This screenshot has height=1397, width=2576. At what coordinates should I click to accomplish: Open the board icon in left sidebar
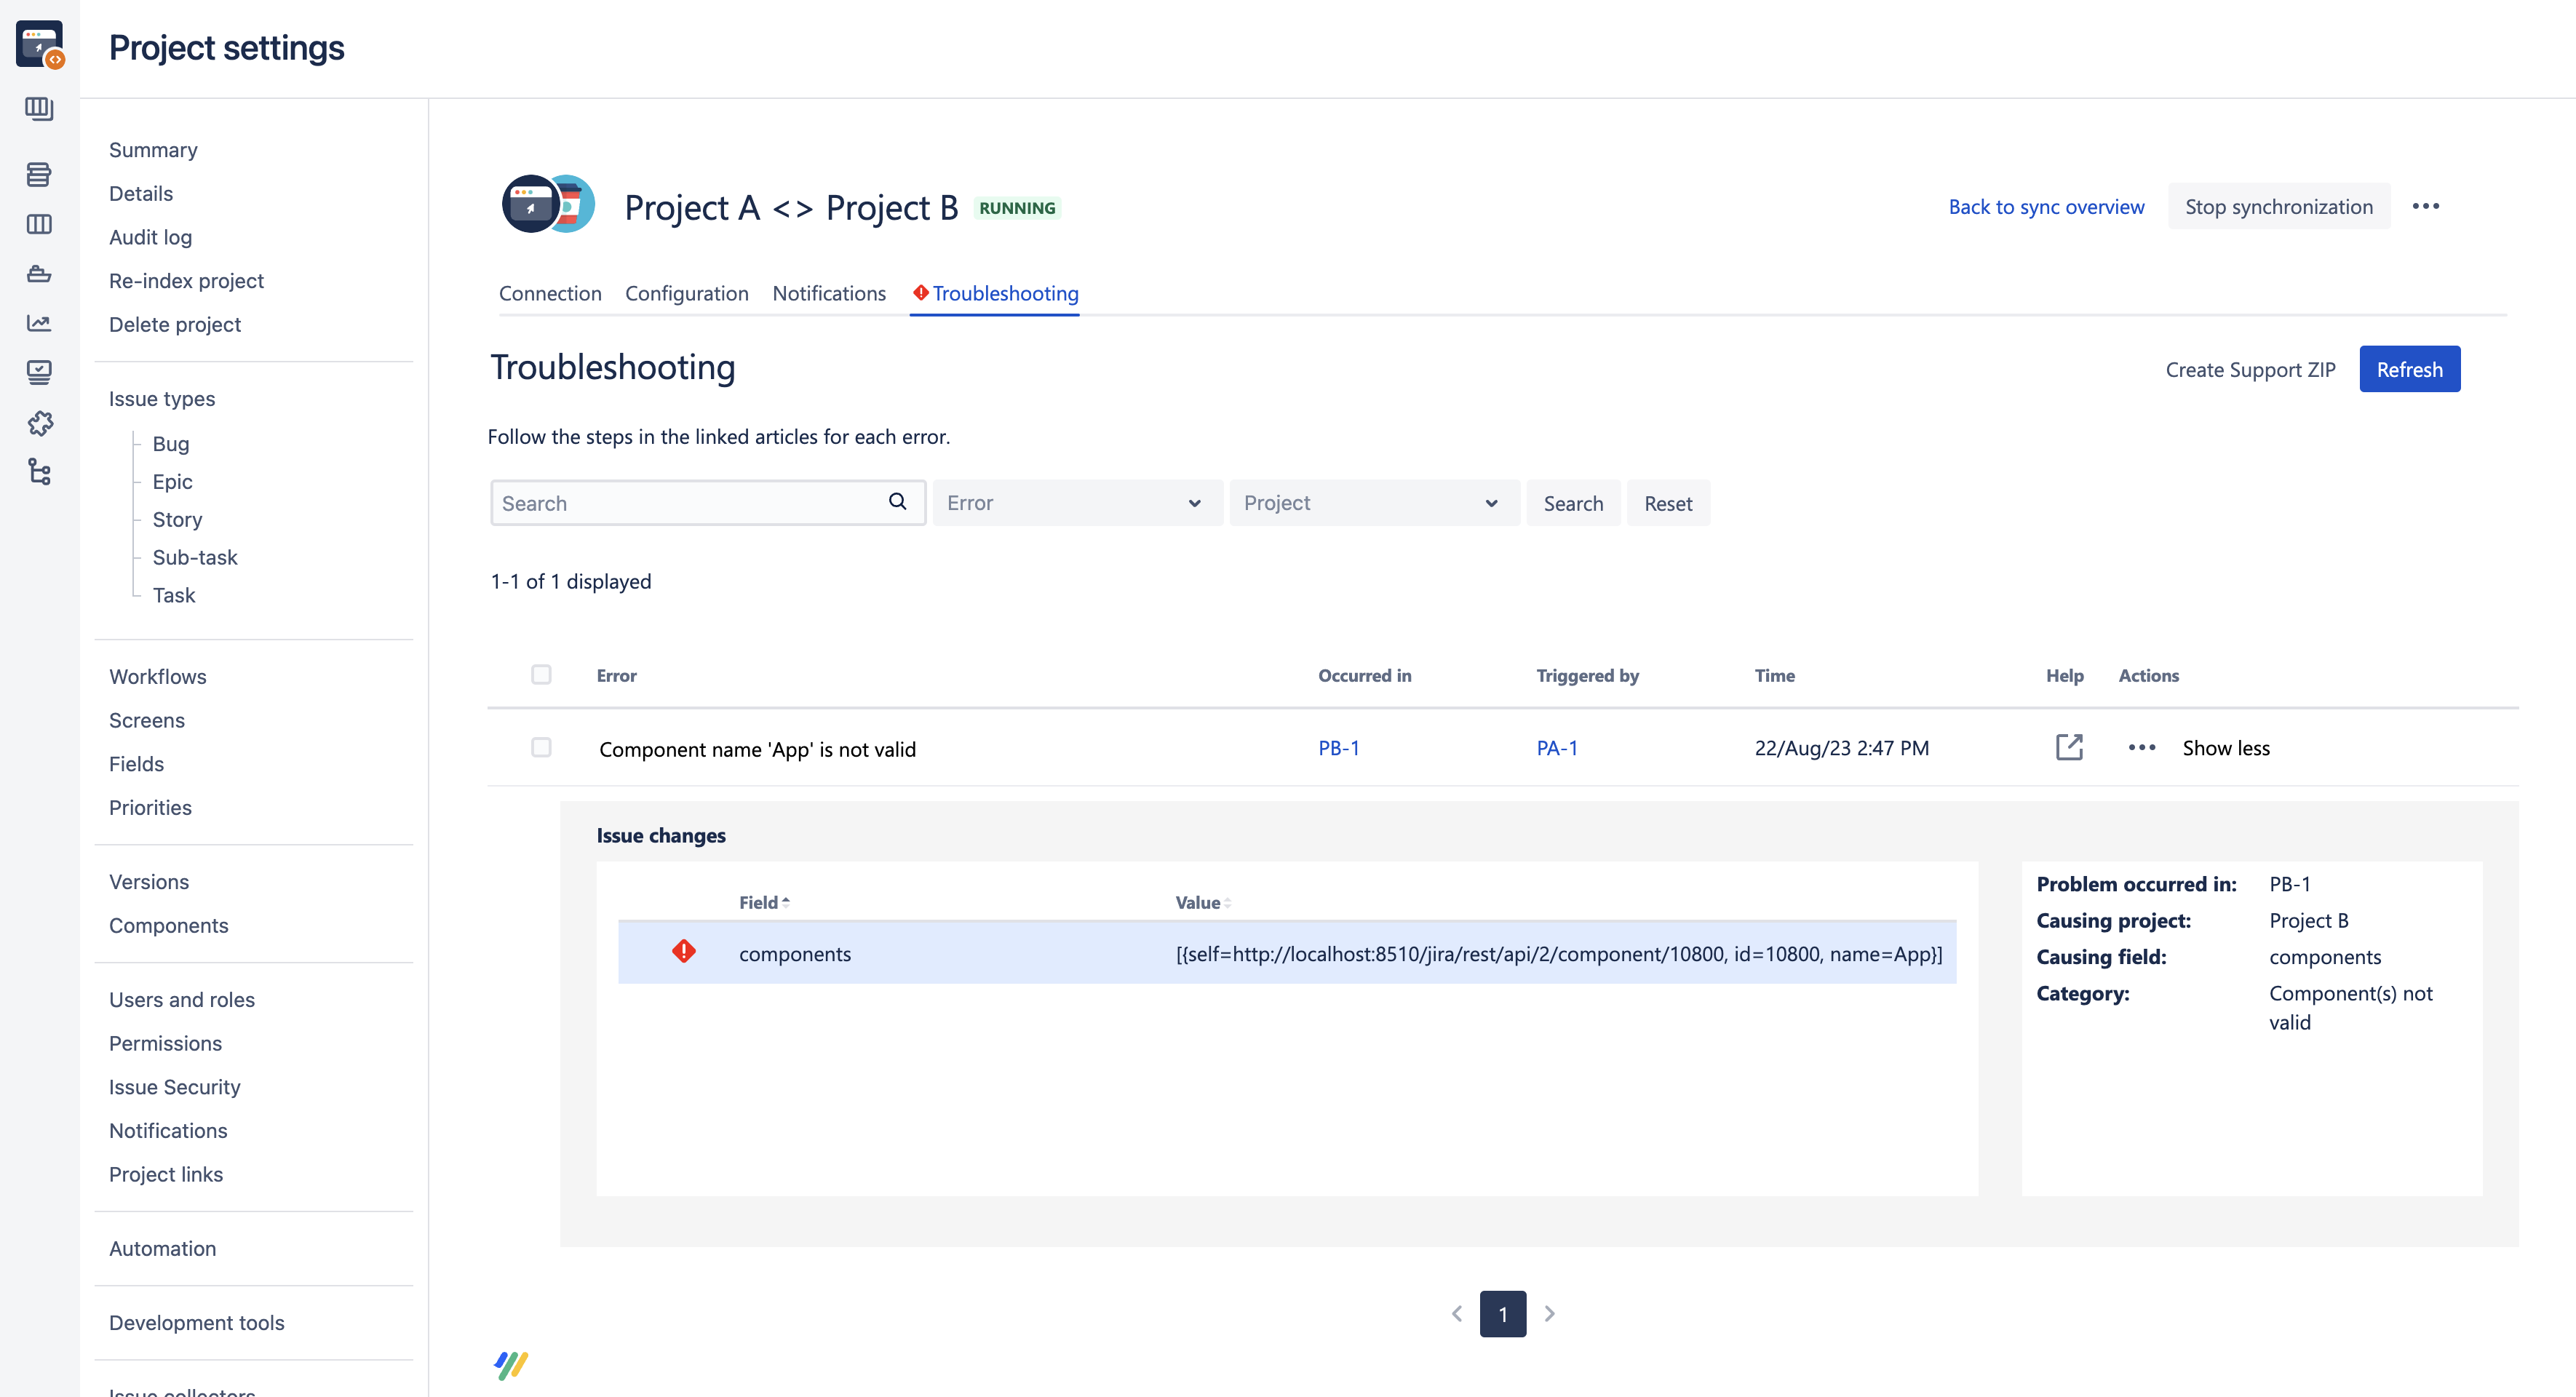(39, 224)
